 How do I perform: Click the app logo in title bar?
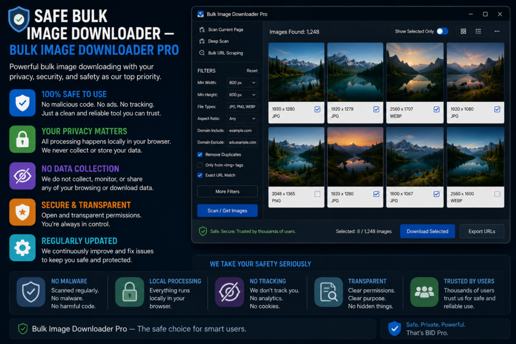point(201,14)
